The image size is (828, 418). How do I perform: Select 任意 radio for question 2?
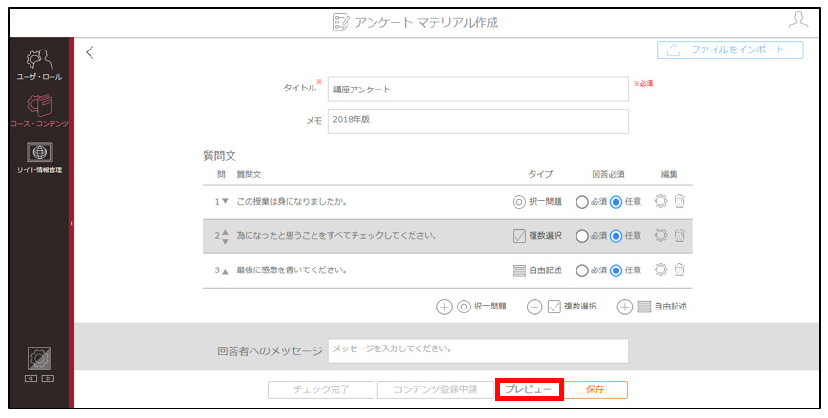pos(616,236)
